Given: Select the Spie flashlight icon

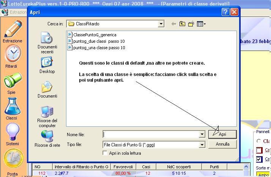Looking at the screenshot, I should [12, 80].
